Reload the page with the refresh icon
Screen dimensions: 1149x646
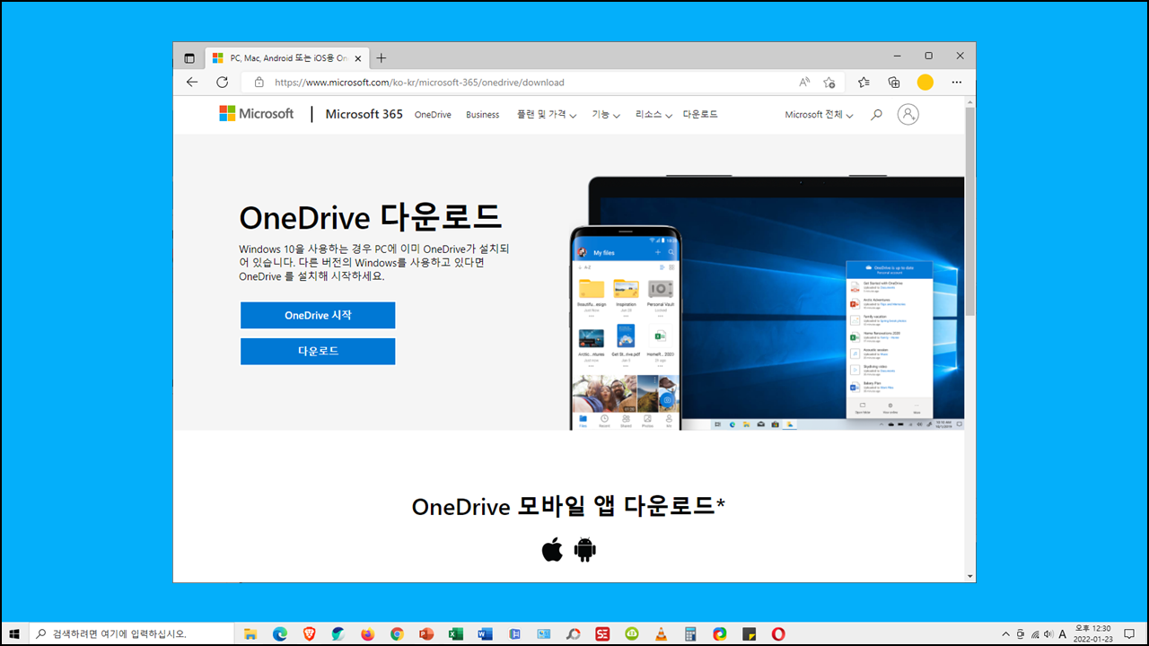pyautogui.click(x=223, y=82)
